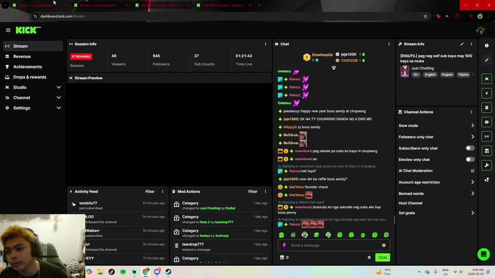Open Session Info three-dot options
The height and width of the screenshot is (278, 495).
click(x=265, y=44)
